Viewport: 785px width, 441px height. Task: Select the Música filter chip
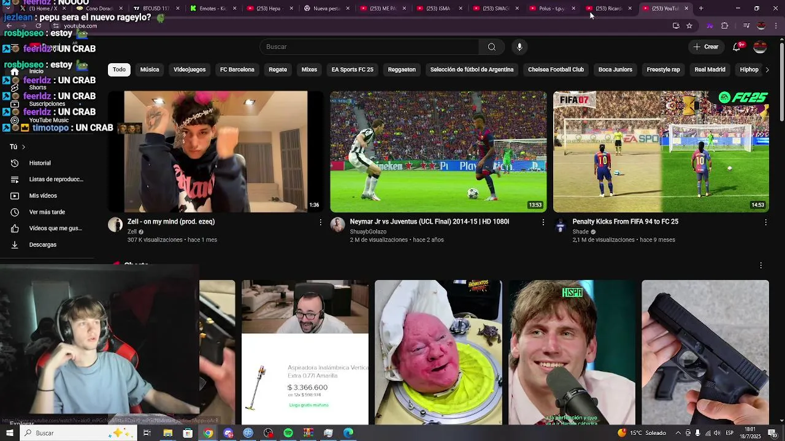[x=150, y=70]
